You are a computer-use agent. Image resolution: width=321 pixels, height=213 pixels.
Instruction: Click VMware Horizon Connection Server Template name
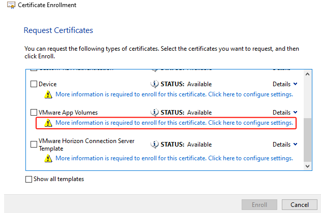click(86, 145)
